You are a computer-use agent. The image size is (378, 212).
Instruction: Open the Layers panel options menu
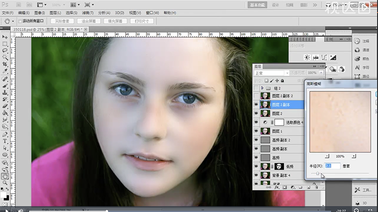click(322, 66)
